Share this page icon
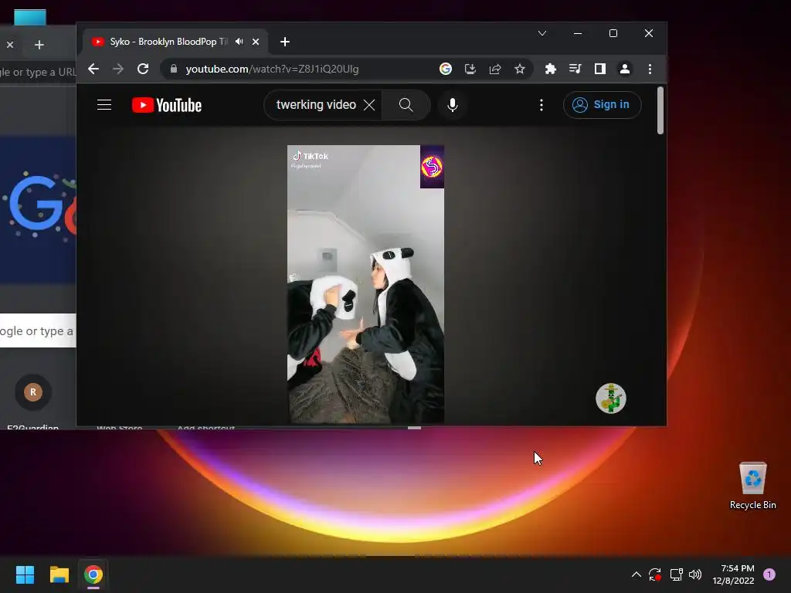This screenshot has width=791, height=593. click(495, 69)
